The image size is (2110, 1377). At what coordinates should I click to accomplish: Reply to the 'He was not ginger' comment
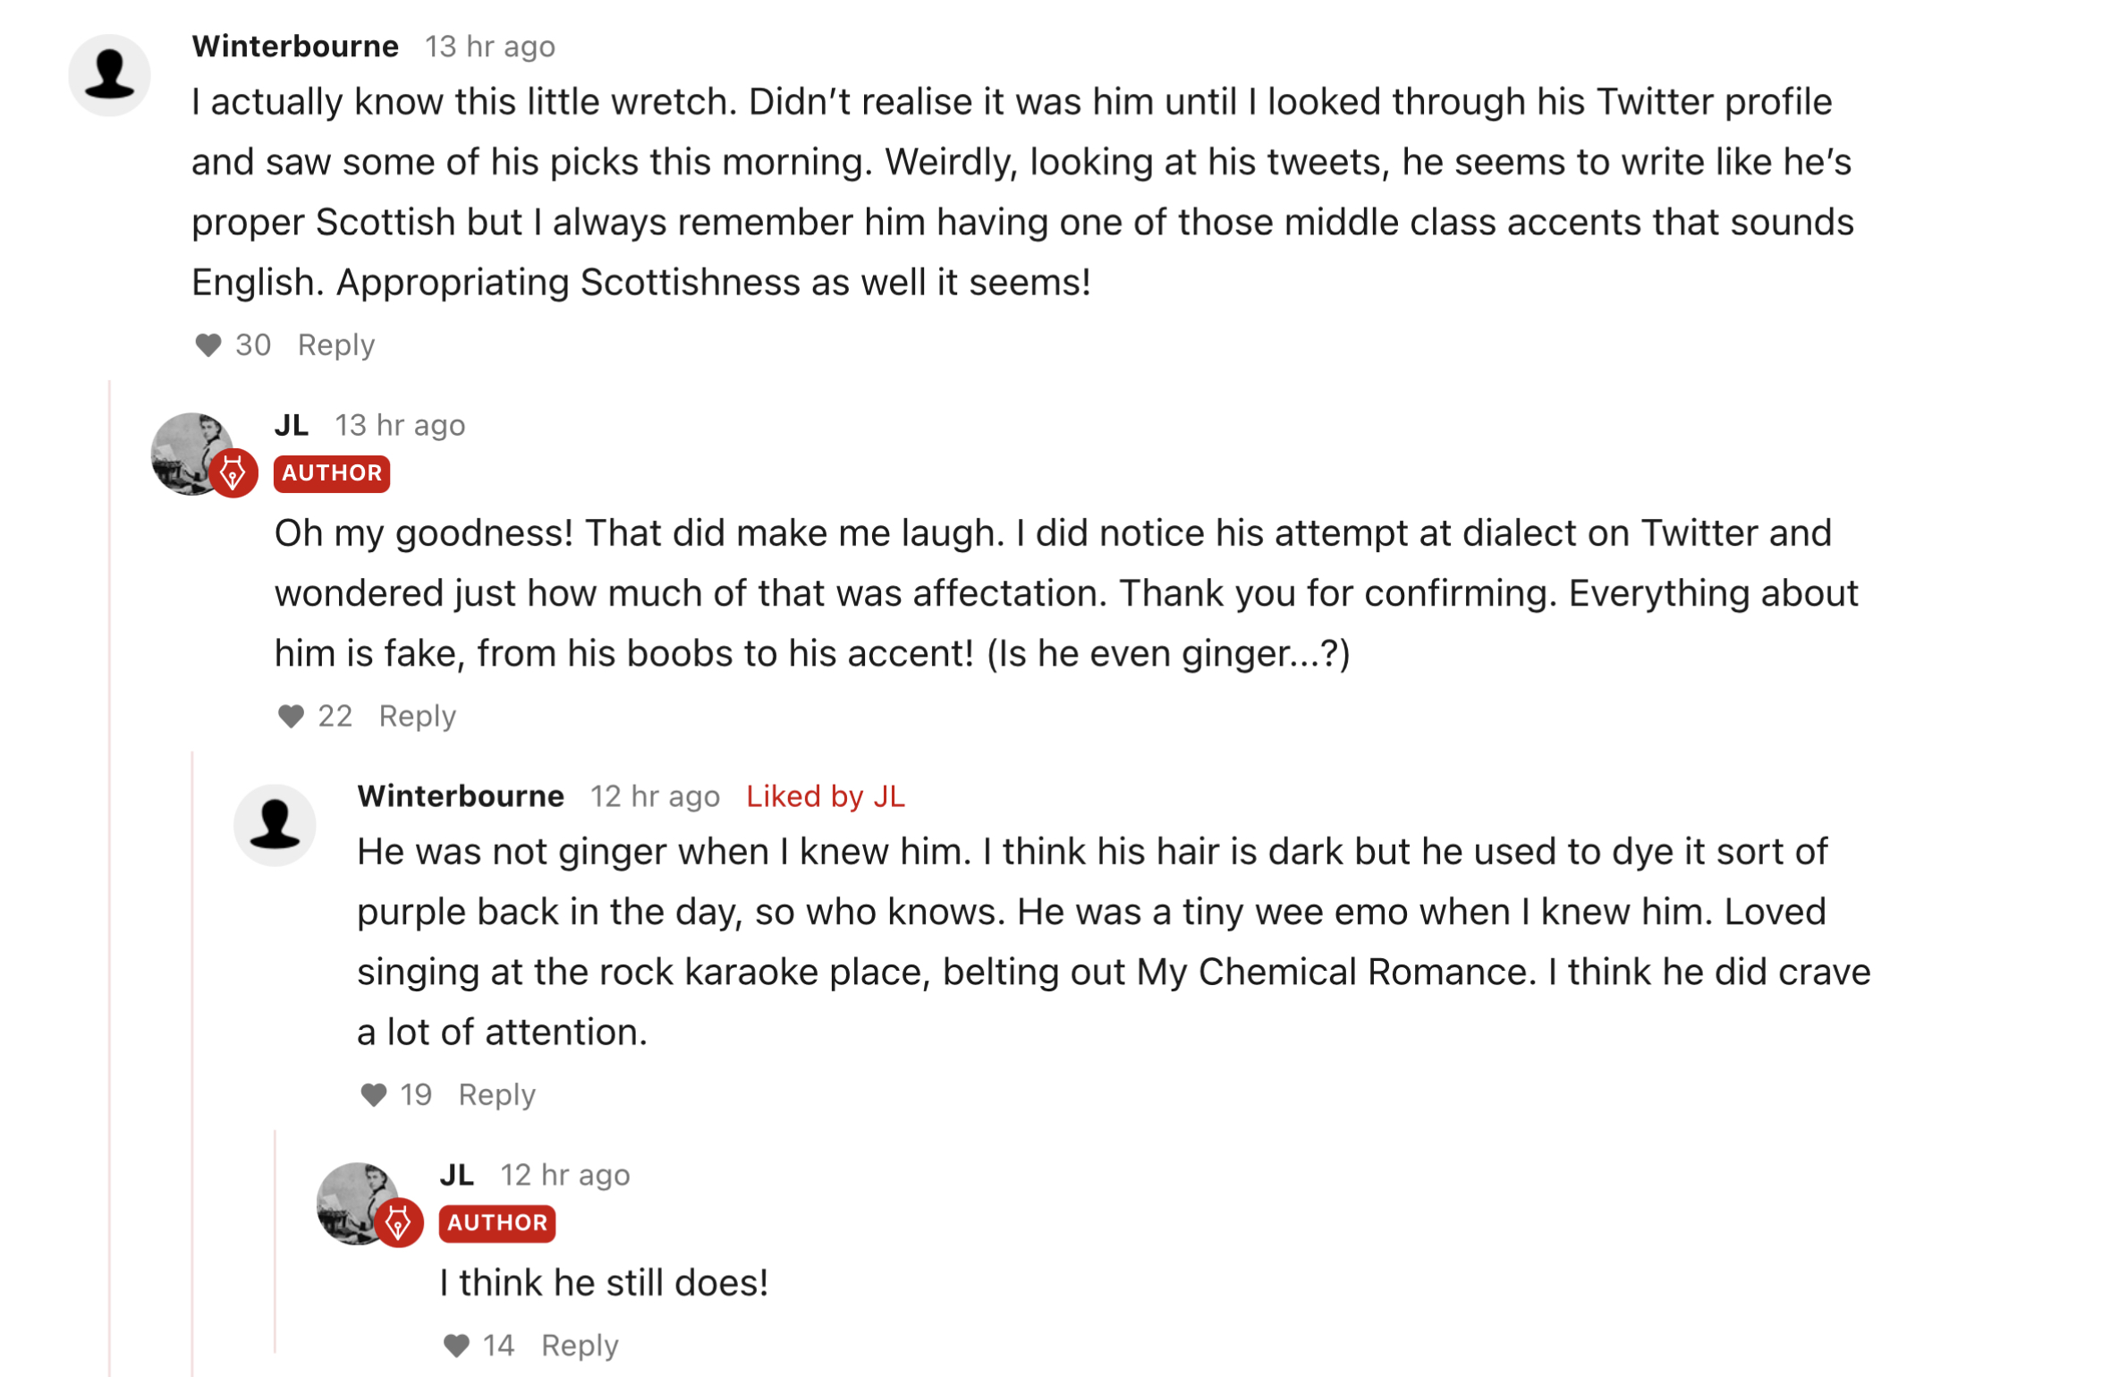[x=497, y=1094]
